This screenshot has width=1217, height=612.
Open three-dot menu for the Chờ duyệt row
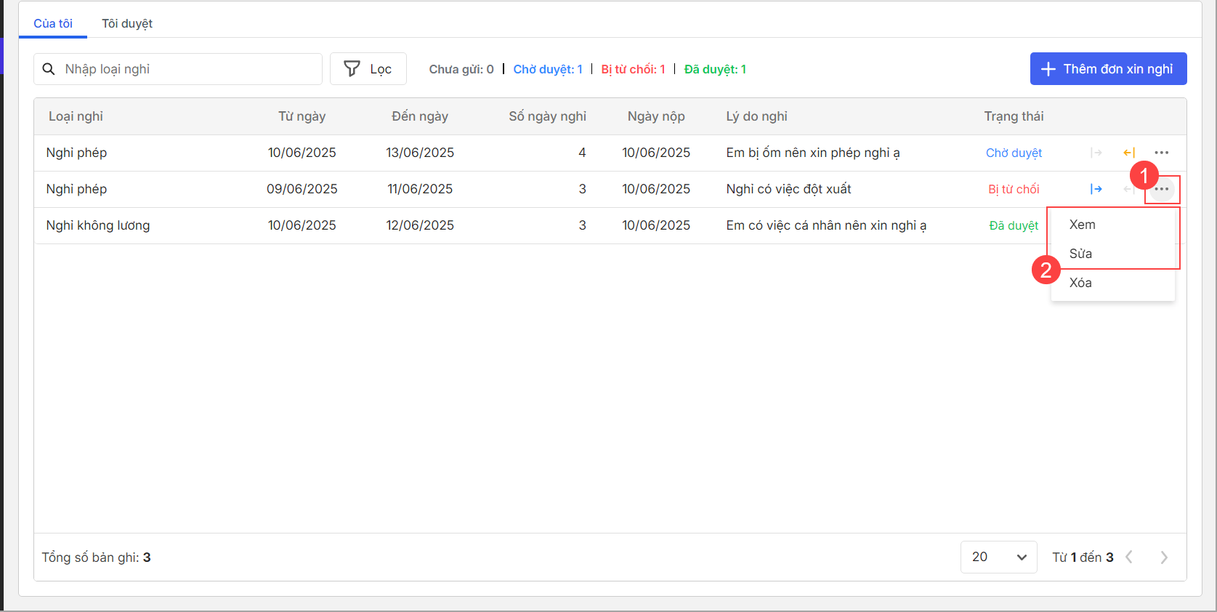(x=1161, y=153)
